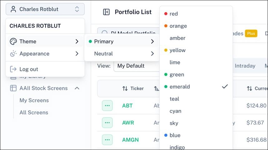Open the Neutral theme submenu
Viewport: 268px width, 150px height.
point(122,54)
